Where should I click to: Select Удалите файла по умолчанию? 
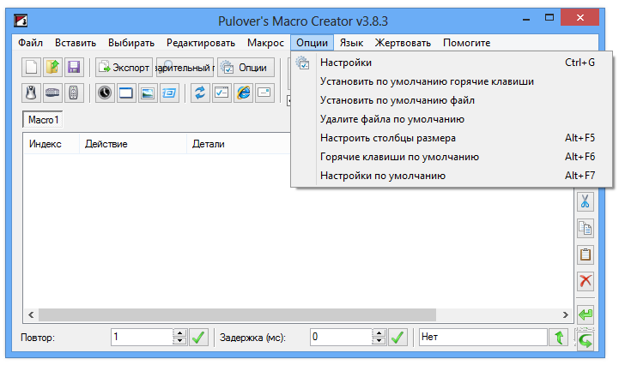tap(452, 119)
